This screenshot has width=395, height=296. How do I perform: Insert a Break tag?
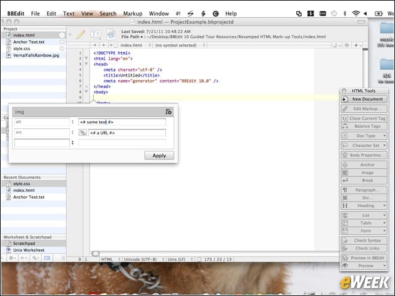pyautogui.click(x=364, y=180)
